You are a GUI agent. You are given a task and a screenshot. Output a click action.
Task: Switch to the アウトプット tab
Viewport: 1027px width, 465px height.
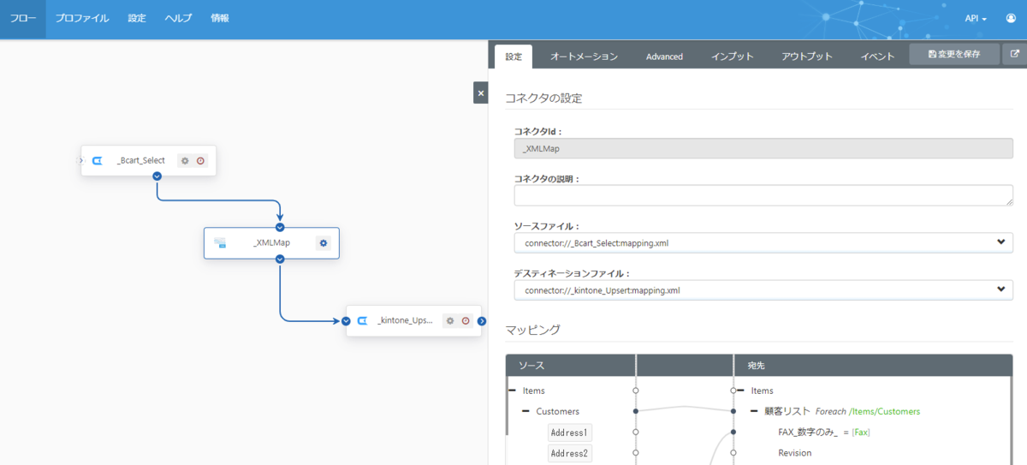(807, 57)
